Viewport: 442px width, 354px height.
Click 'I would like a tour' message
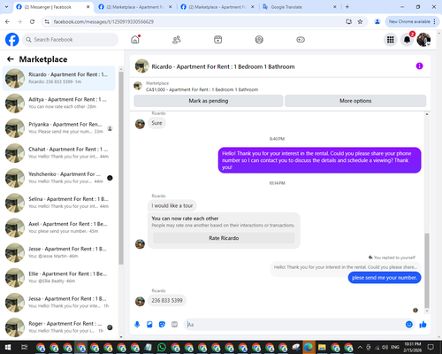click(x=172, y=205)
